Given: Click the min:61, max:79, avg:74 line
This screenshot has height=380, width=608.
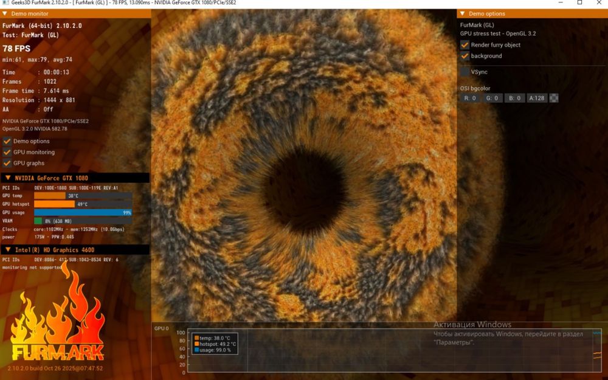Looking at the screenshot, I should pyautogui.click(x=37, y=60).
